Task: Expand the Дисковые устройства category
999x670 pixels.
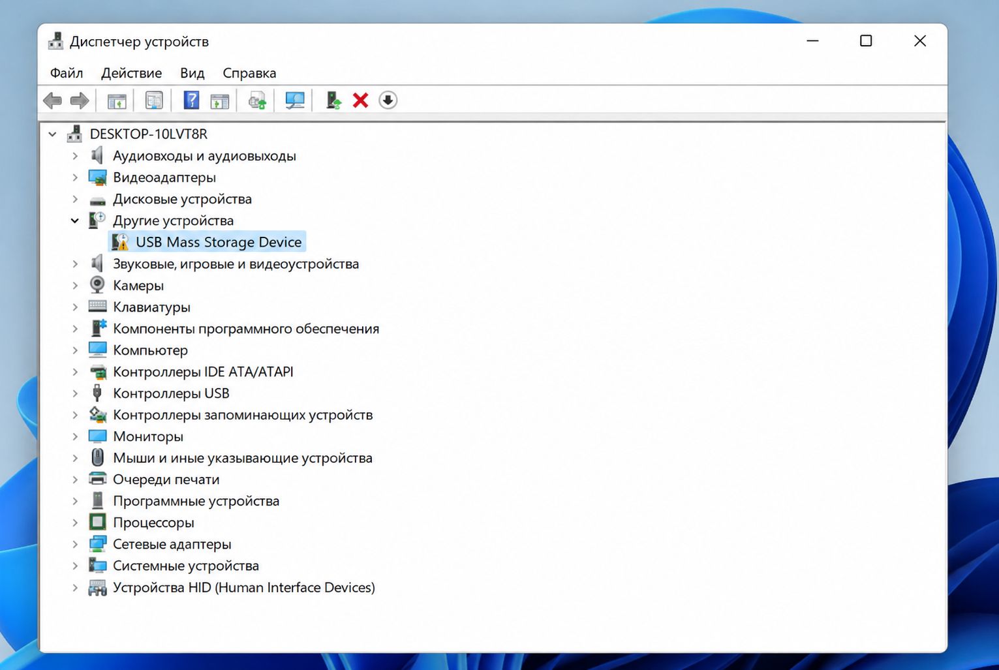Action: point(75,199)
